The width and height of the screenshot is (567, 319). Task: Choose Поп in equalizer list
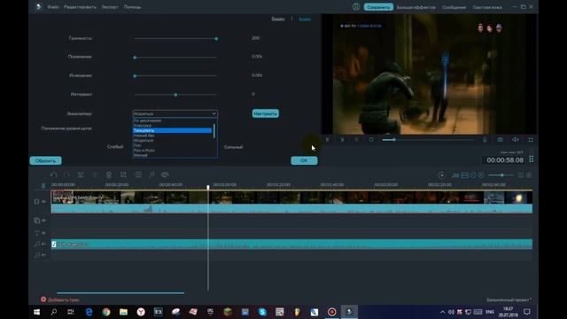tap(137, 145)
